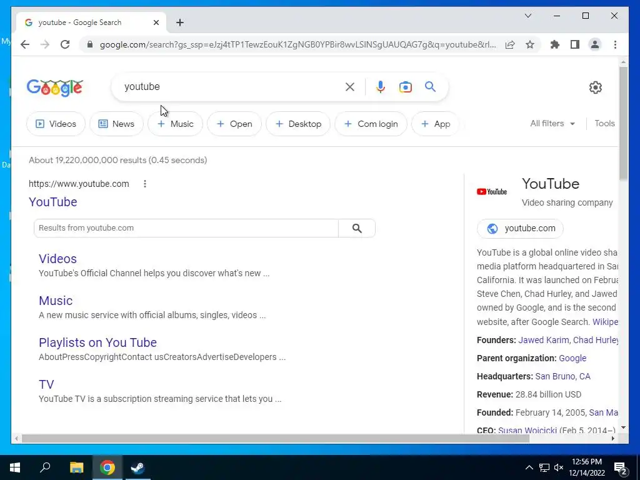View site information via the padlock icon
The width and height of the screenshot is (640, 480).
click(90, 44)
